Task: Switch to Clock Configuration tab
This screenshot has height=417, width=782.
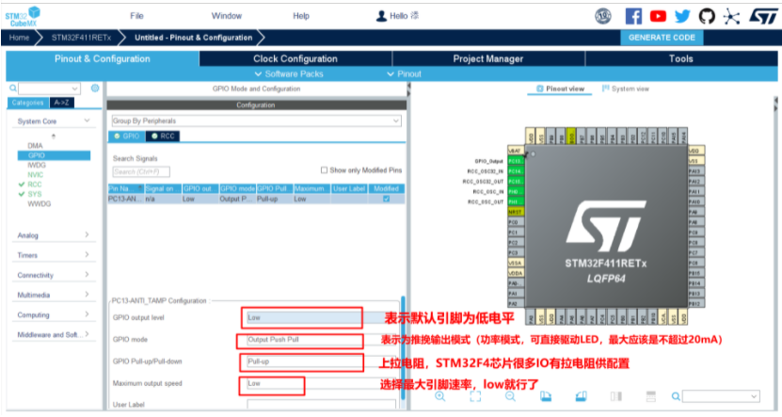Action: click(x=295, y=59)
